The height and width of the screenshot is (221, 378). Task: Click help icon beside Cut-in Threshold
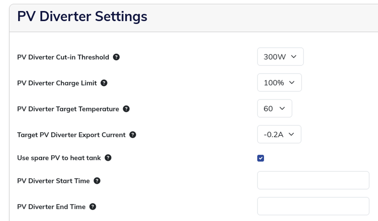point(116,57)
